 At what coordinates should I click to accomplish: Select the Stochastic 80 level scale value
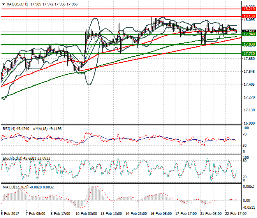click(x=245, y=161)
